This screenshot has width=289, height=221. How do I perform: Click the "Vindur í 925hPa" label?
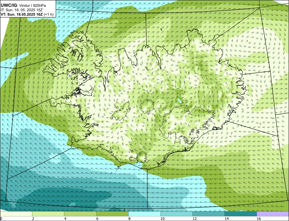coord(33,6)
